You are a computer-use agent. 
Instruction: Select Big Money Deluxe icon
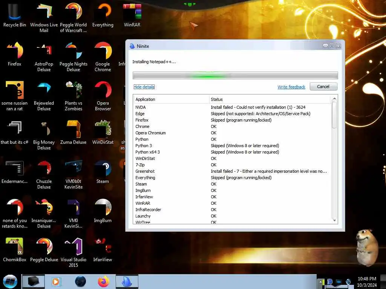[x=44, y=135]
